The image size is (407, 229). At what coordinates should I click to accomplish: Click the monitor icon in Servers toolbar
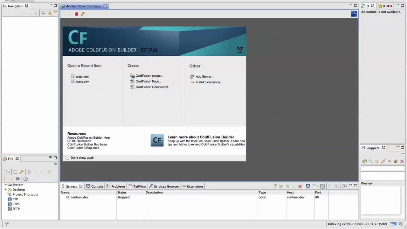coord(308,186)
